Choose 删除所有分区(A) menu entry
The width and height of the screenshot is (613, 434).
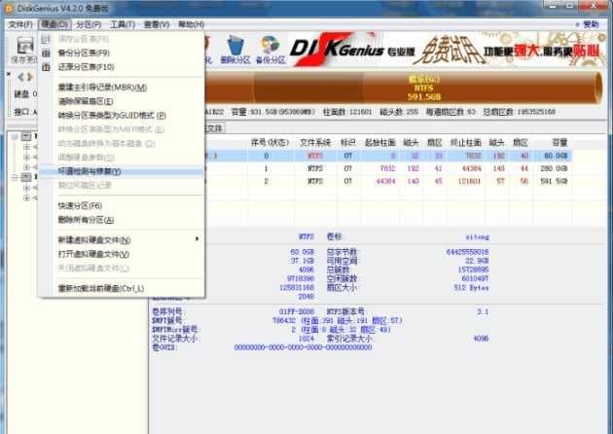(x=122, y=220)
